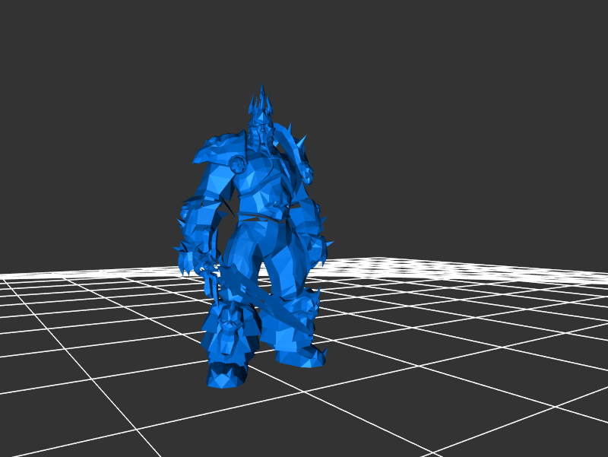Screen dimensions: 608x457
Task: Select the round emblem on the left shoulder
Action: pos(238,163)
